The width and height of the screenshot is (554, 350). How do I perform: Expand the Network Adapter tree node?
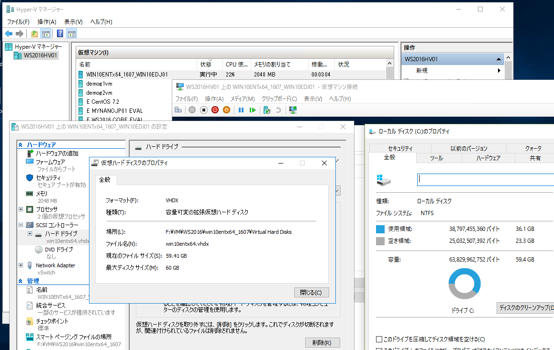coord(21,265)
